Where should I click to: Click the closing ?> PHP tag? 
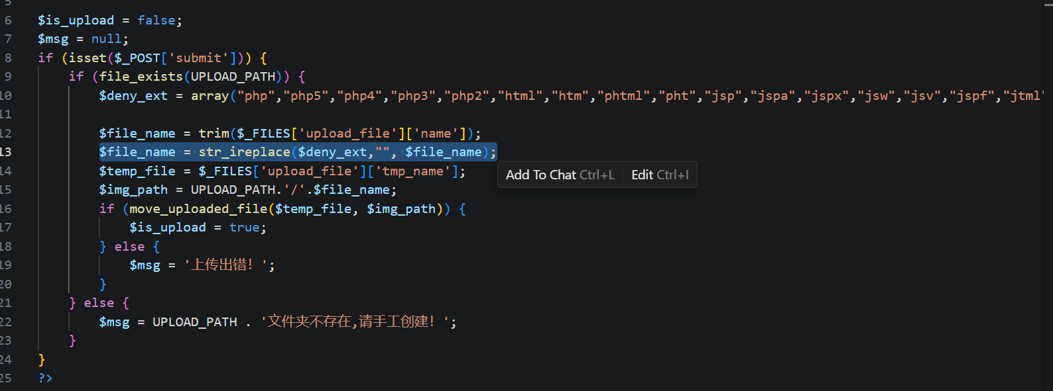(x=45, y=378)
